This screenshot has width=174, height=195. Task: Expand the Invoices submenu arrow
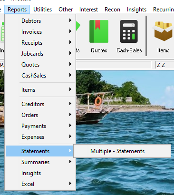coord(70,31)
